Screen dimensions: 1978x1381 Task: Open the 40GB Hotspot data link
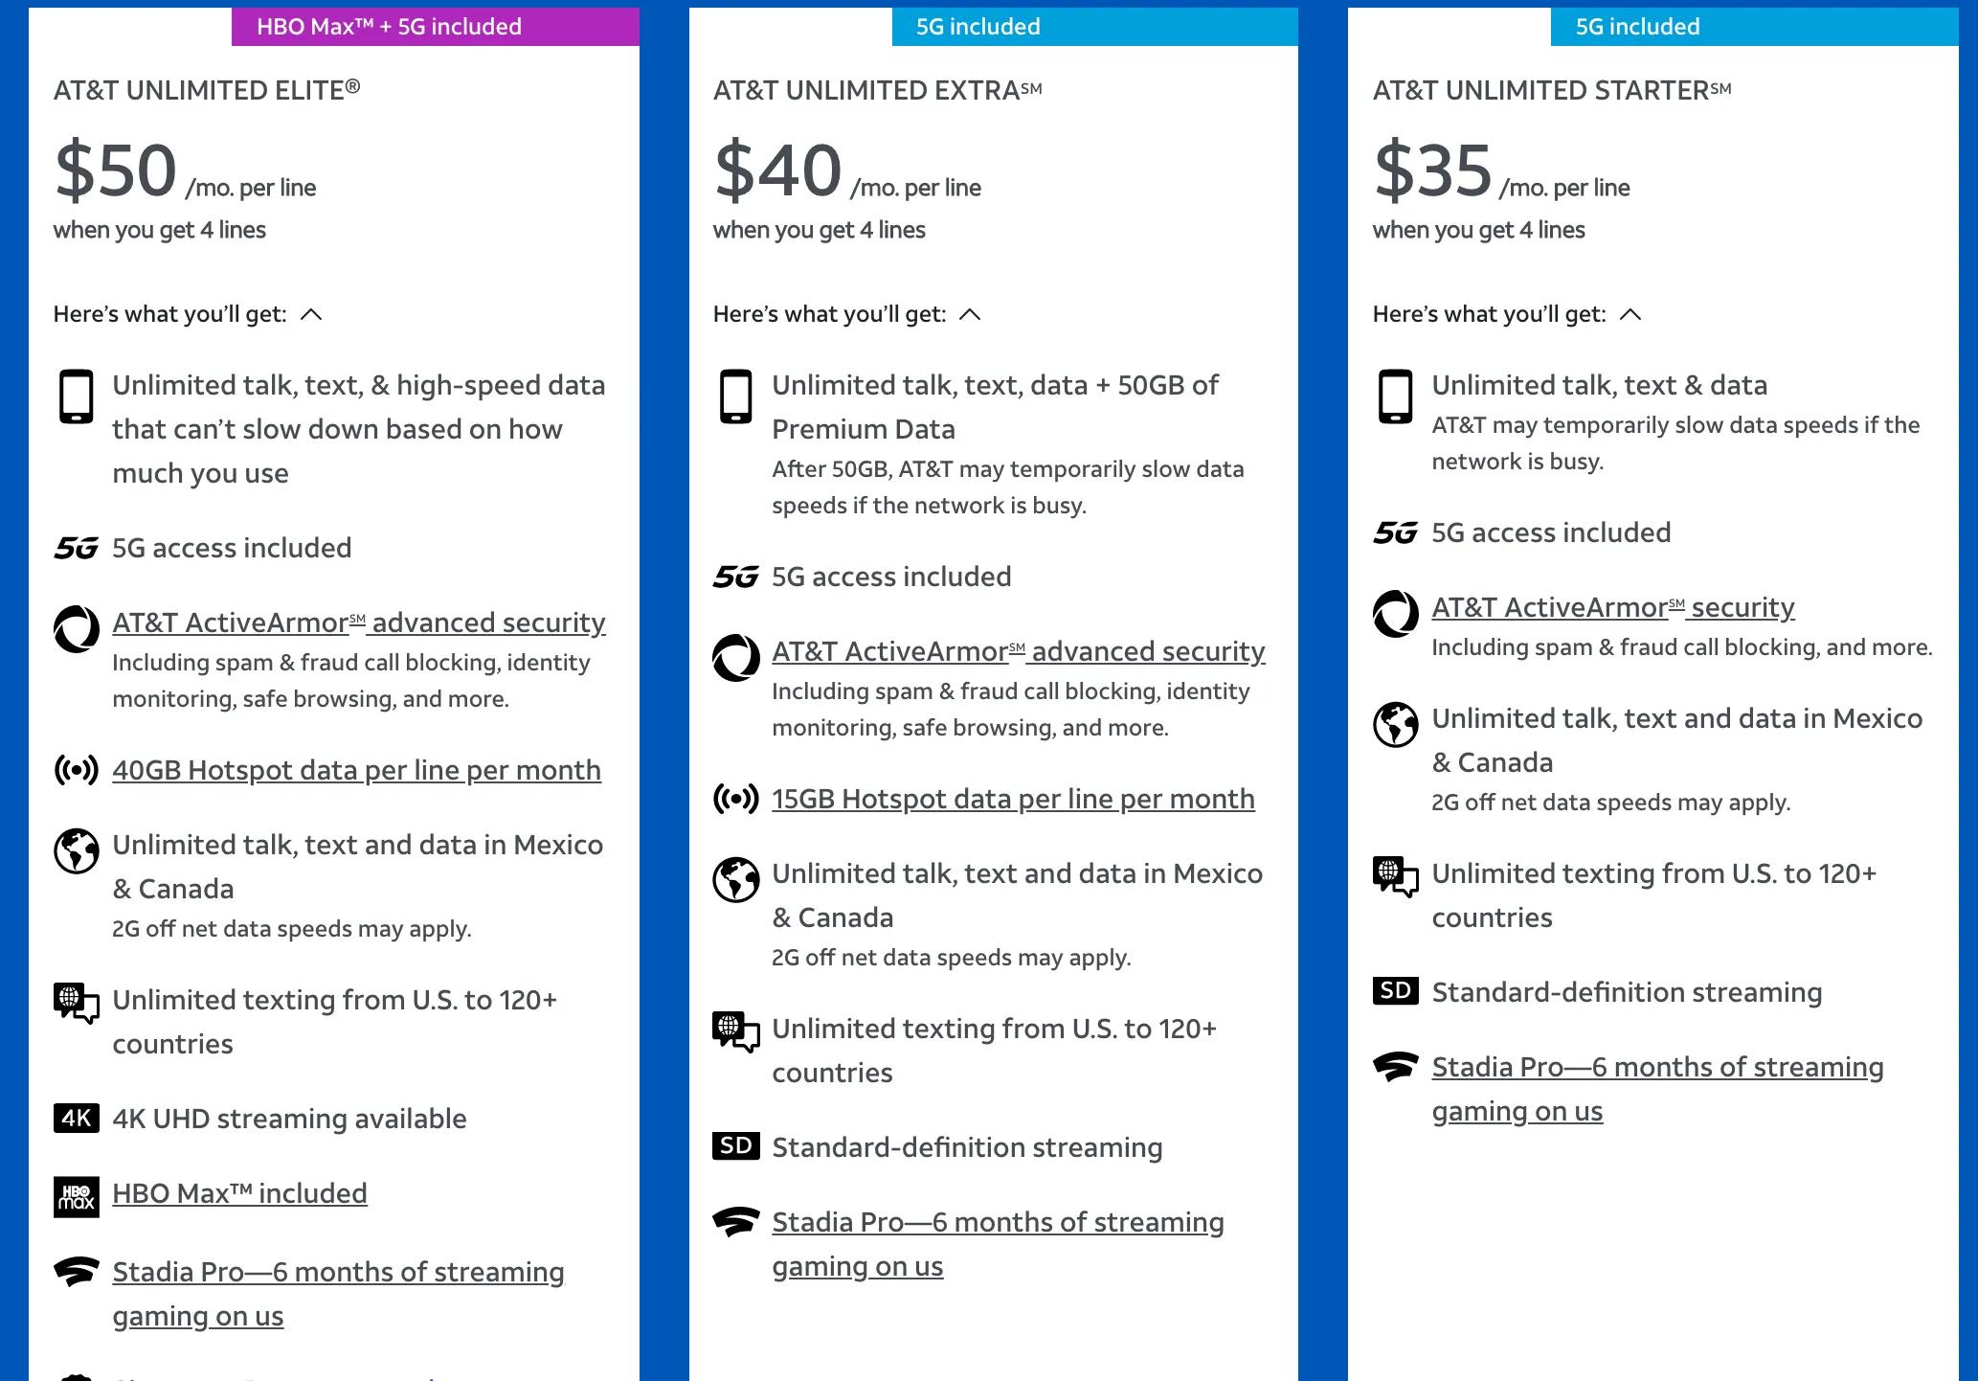click(356, 770)
